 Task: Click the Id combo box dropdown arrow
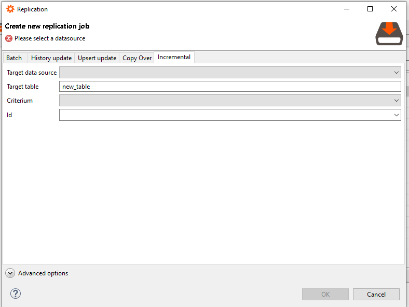point(396,115)
